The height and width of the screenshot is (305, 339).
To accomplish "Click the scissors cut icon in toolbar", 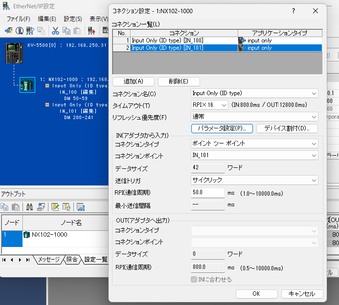I will (x=55, y=30).
